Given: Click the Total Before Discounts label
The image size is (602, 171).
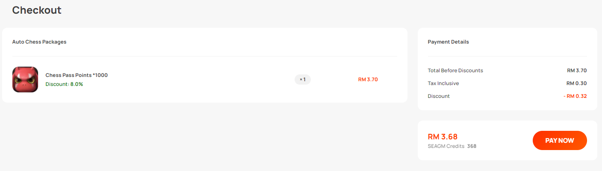Looking at the screenshot, I should click(x=455, y=71).
